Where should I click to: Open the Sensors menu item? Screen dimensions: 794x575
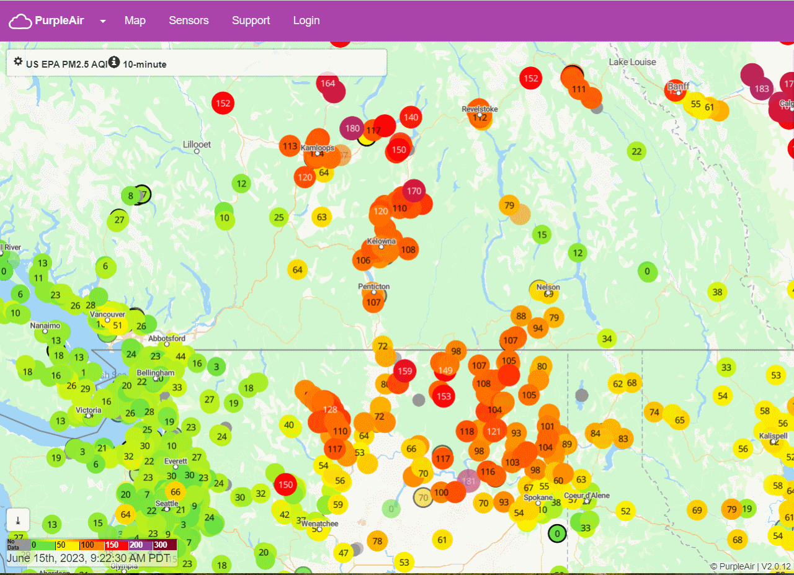pyautogui.click(x=189, y=20)
